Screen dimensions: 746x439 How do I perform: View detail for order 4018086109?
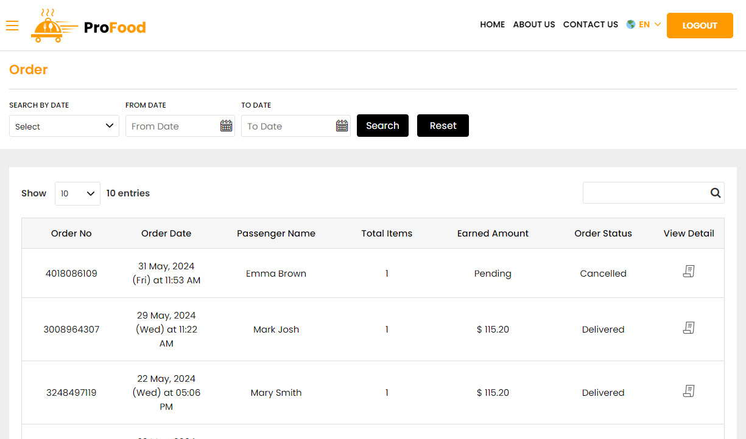click(x=689, y=272)
